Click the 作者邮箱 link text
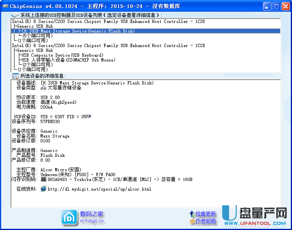 206,221
